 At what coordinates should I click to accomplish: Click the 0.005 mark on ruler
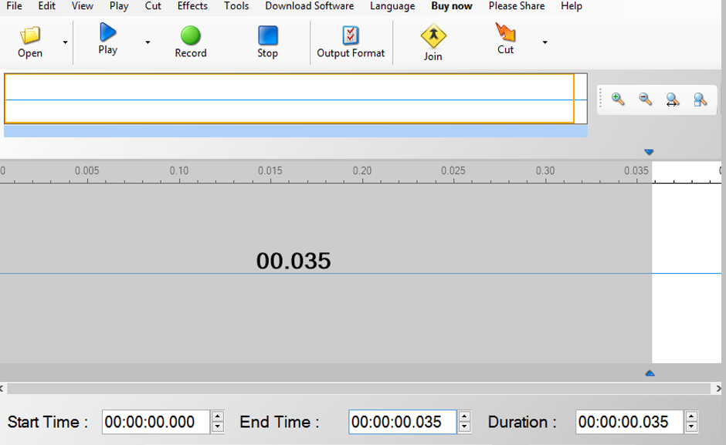pos(87,170)
